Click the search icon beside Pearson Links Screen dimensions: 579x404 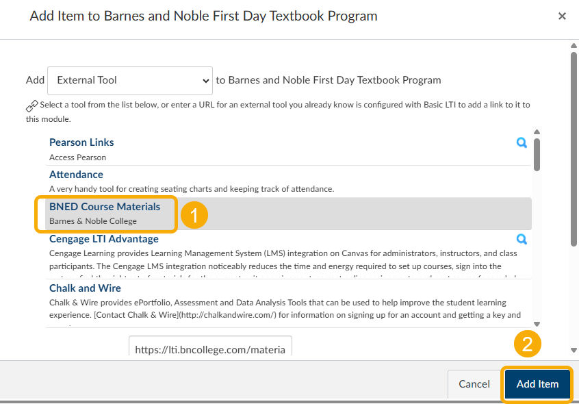point(522,142)
